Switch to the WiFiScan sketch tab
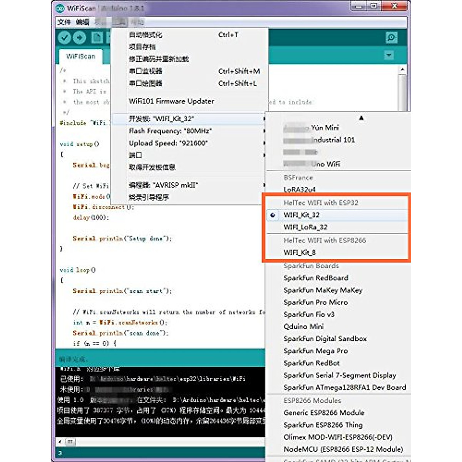Viewport: 462px width, 462px height. [x=80, y=57]
